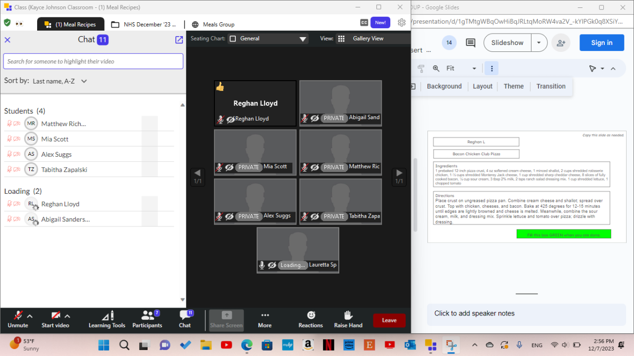Select the paint format tool in Slides

click(421, 68)
